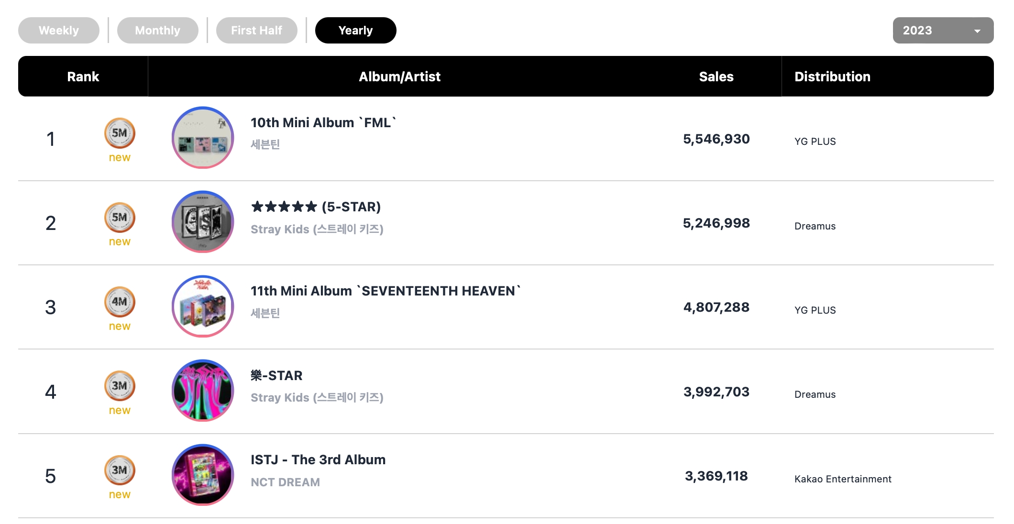Viewport: 1014px width, 524px height.
Task: Switch to the Weekly chart tab
Action: coord(59,30)
